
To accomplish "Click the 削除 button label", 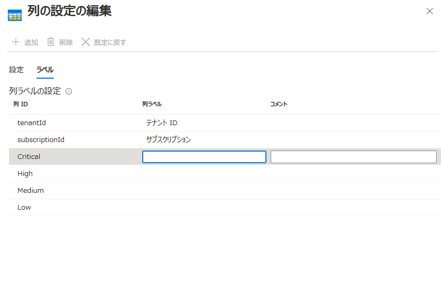I will coord(66,42).
